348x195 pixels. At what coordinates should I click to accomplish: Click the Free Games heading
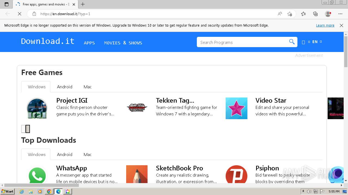coord(42,72)
